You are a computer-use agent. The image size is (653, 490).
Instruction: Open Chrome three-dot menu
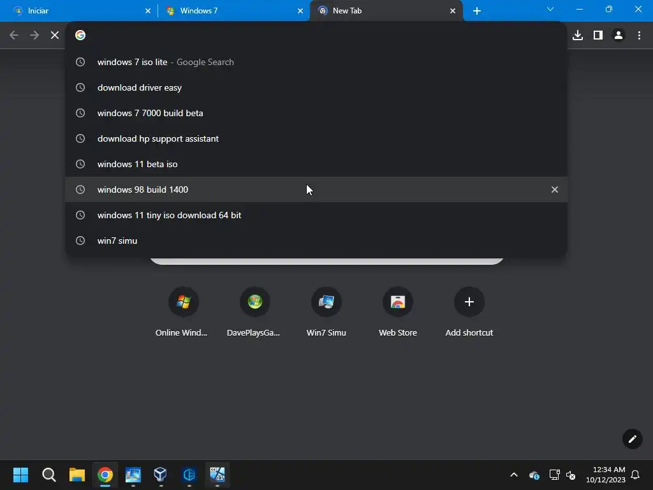click(x=639, y=36)
